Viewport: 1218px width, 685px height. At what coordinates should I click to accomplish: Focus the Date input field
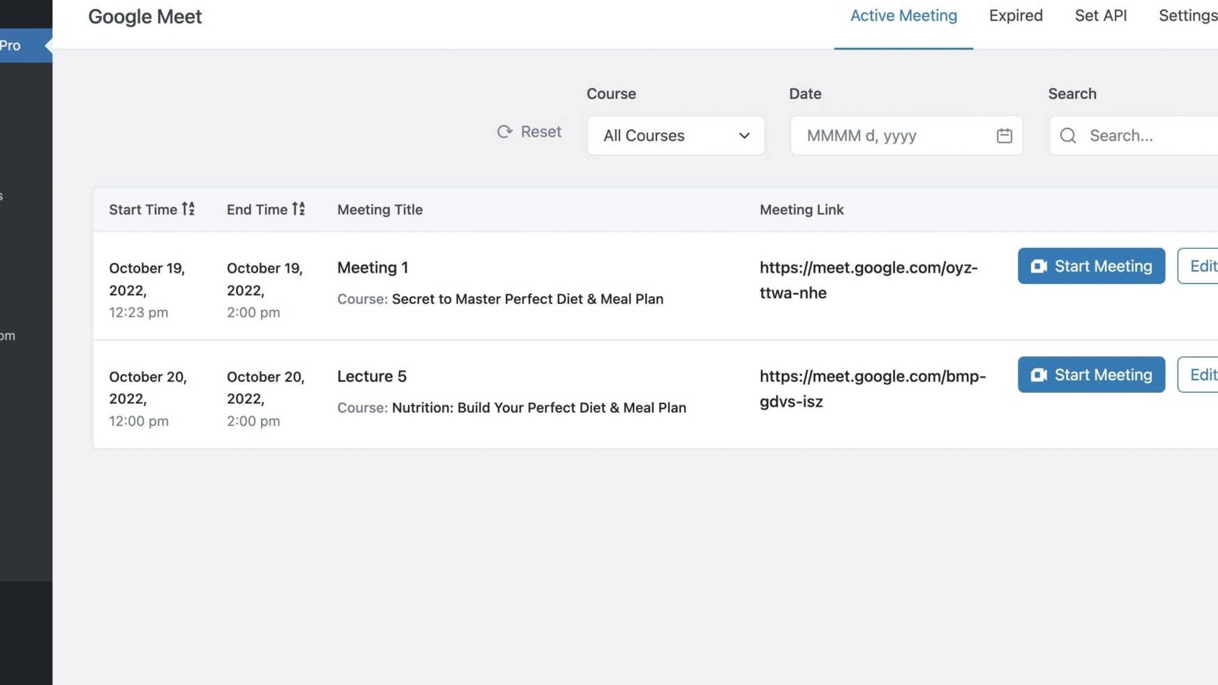pos(893,135)
